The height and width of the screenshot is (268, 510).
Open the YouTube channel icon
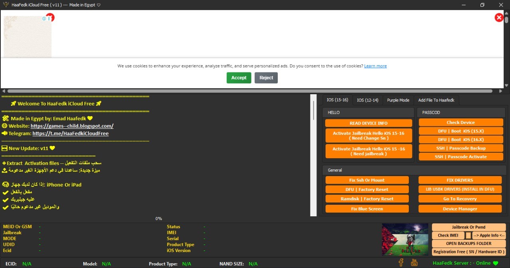[414, 262]
